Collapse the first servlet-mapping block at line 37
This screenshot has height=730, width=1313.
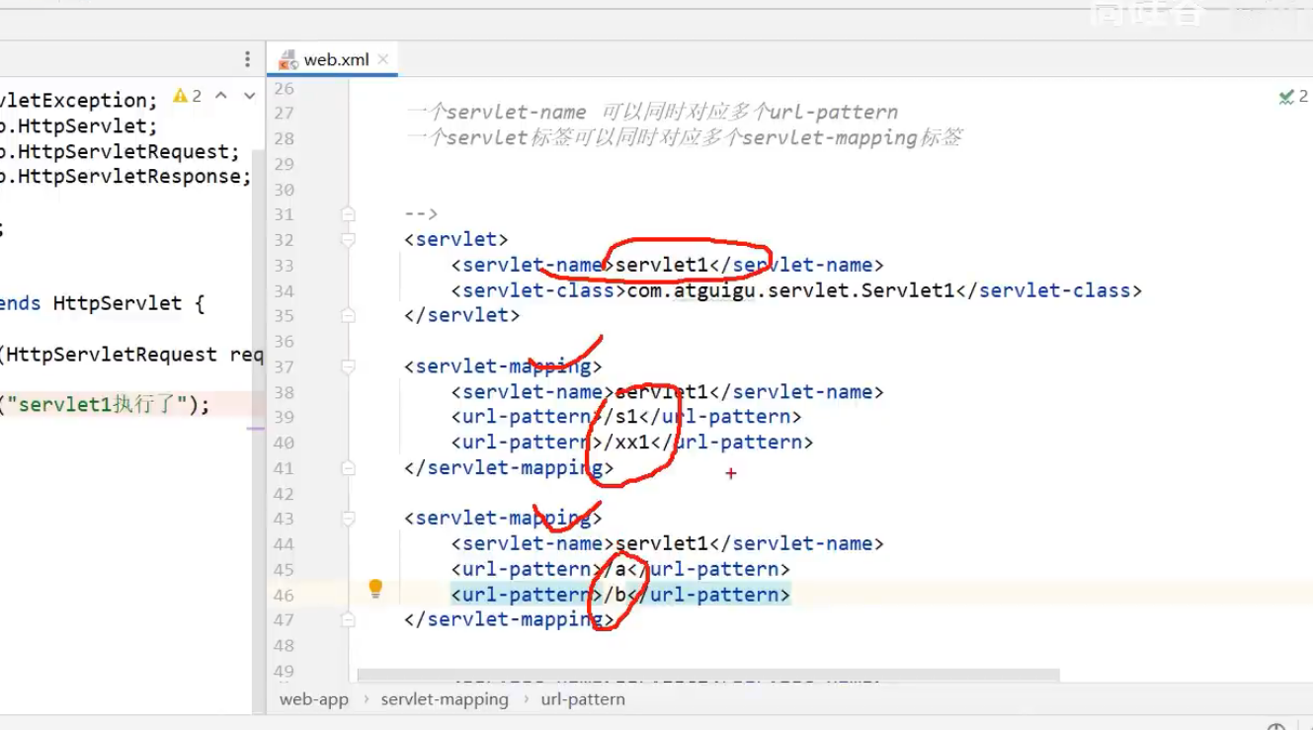pyautogui.click(x=348, y=365)
